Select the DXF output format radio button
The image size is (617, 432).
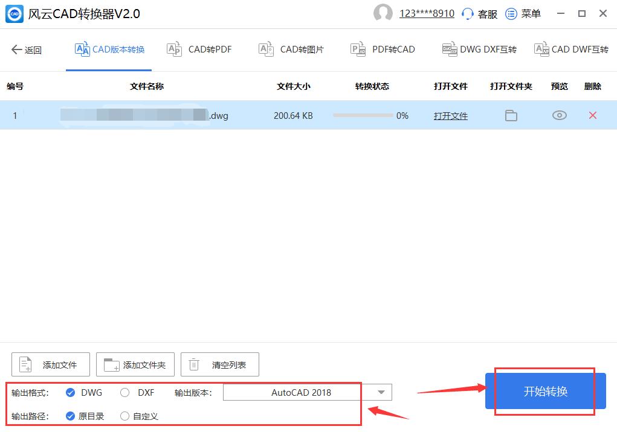[x=125, y=392]
